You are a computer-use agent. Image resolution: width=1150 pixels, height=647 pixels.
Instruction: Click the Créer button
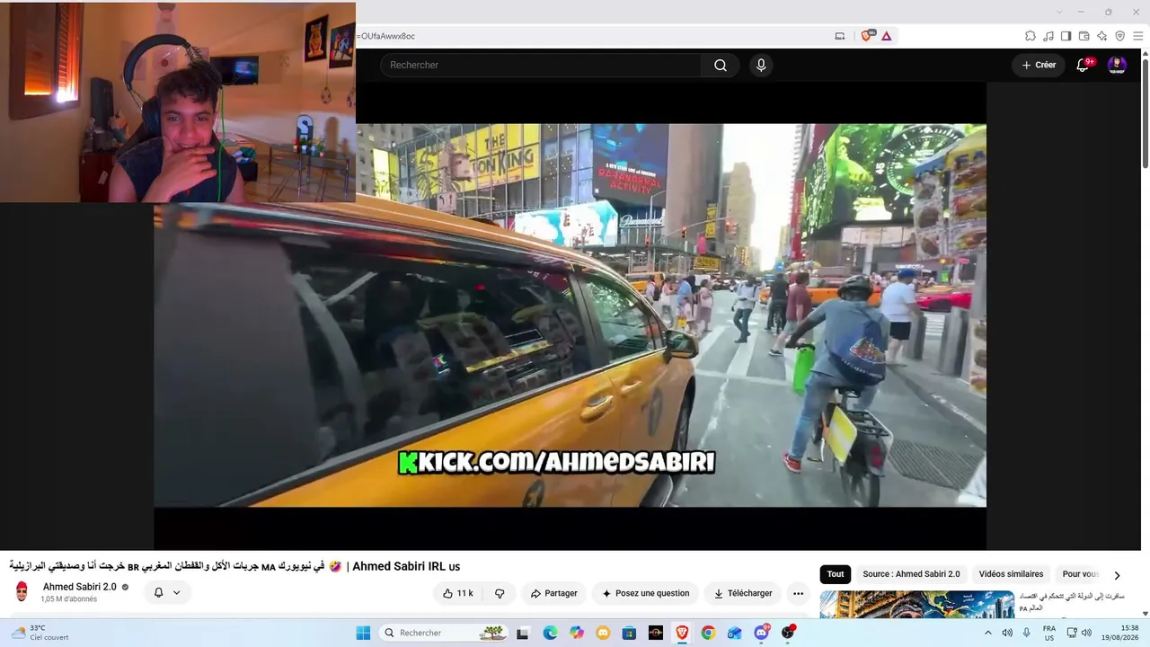[1039, 65]
